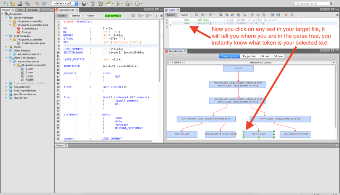
Task: Click the Save All toolbar icon
Action: 28,3
